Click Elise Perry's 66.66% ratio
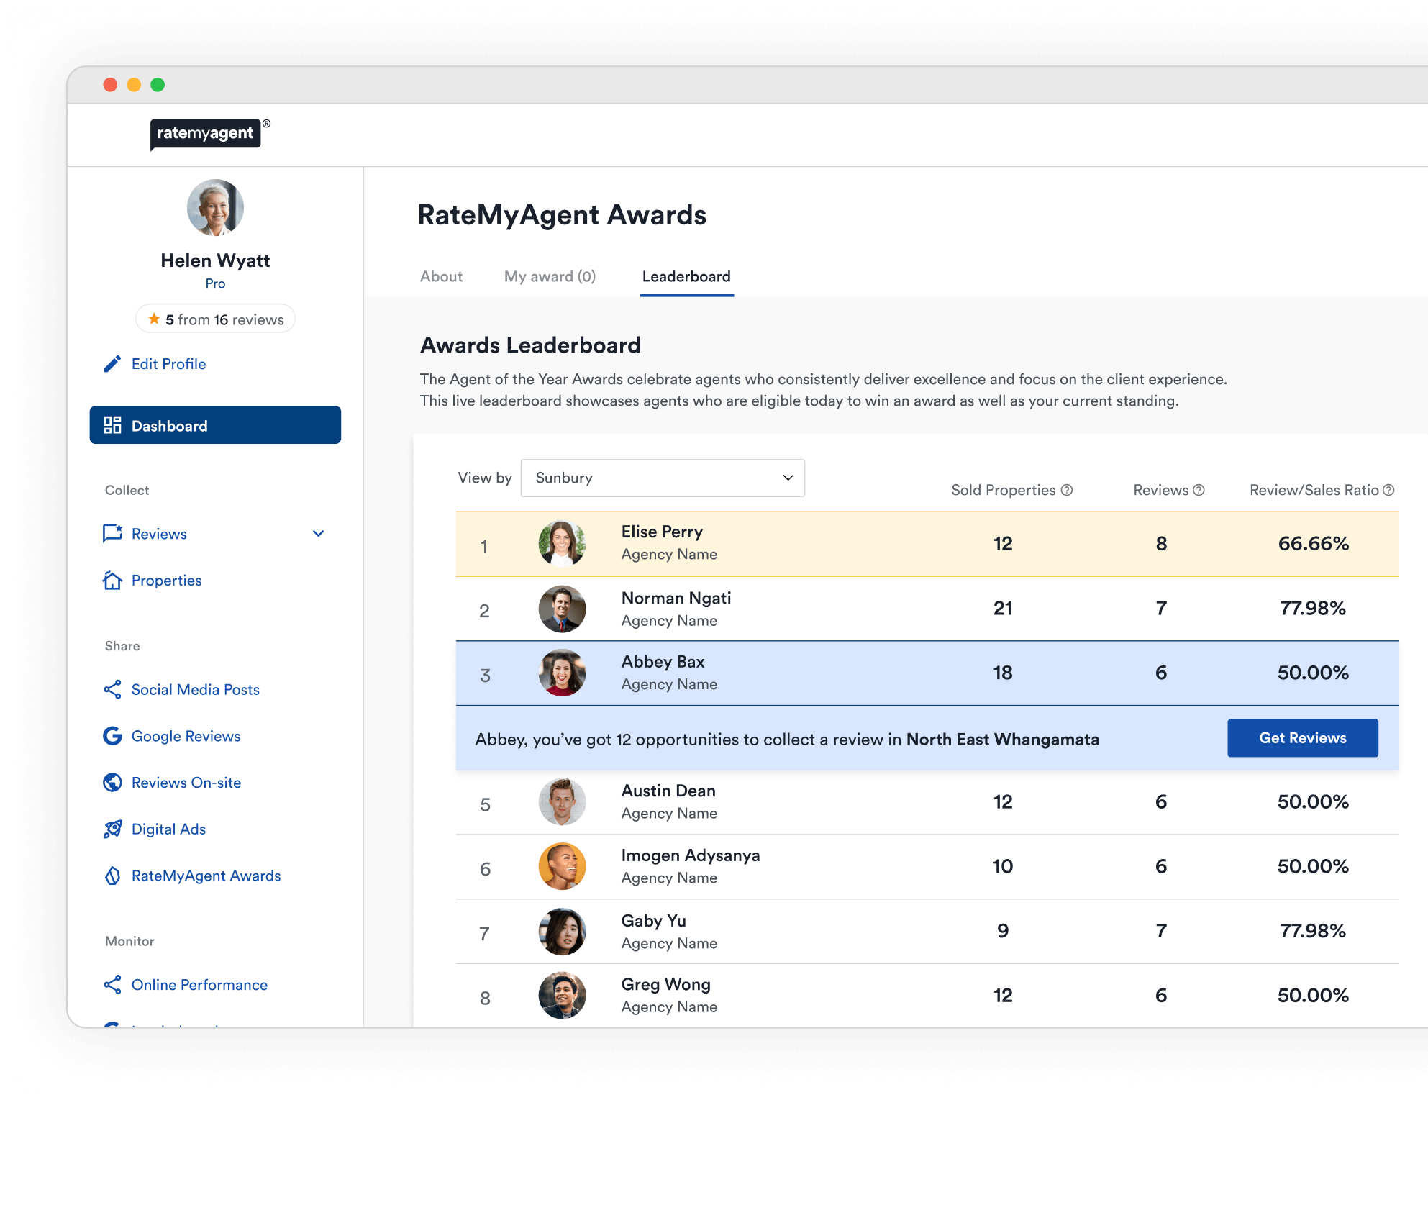The height and width of the screenshot is (1223, 1428). tap(1313, 543)
